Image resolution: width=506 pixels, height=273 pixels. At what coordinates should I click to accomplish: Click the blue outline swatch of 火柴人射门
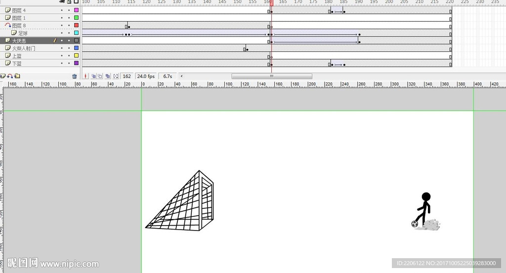coord(77,48)
